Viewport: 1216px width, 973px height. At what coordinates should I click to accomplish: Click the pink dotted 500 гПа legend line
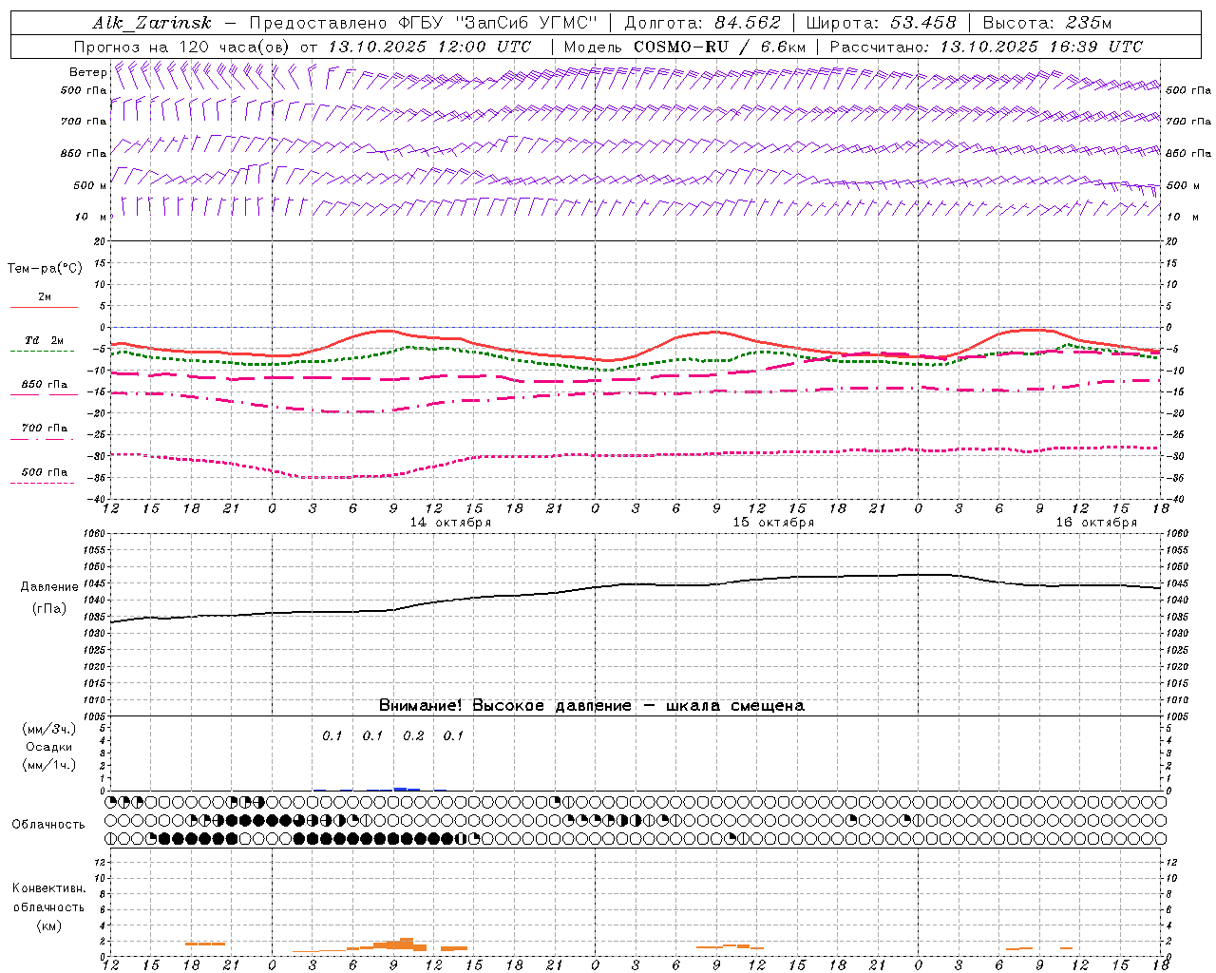pyautogui.click(x=43, y=483)
